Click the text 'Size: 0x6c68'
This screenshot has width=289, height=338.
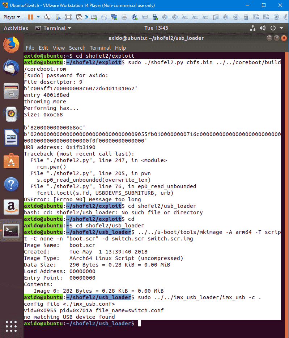43,115
